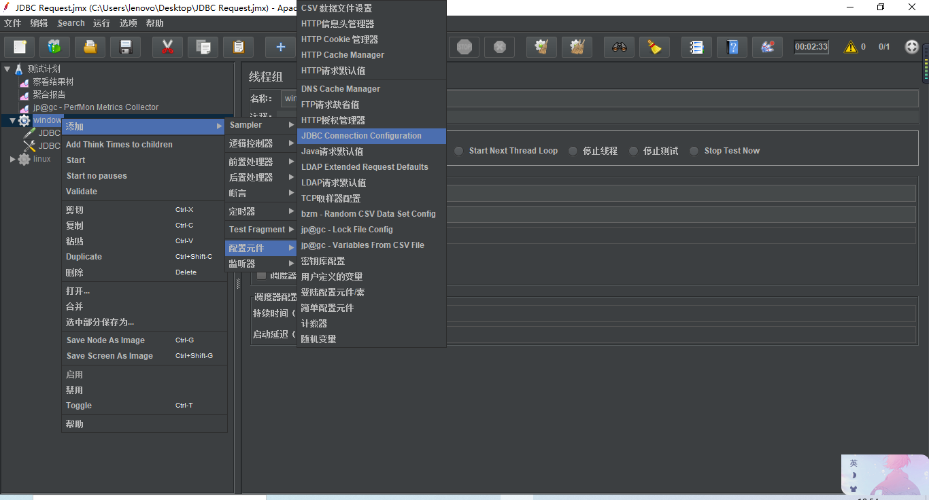Click the yellow broom Reset Search icon
This screenshot has height=500, width=929.
[654, 47]
